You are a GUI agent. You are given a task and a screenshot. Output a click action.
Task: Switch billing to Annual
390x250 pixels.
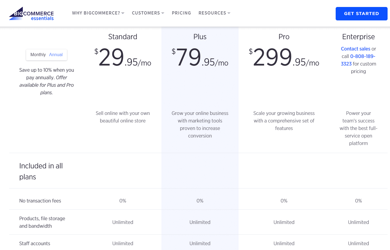click(56, 55)
